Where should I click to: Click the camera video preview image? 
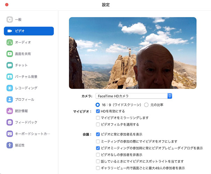(x=133, y=53)
